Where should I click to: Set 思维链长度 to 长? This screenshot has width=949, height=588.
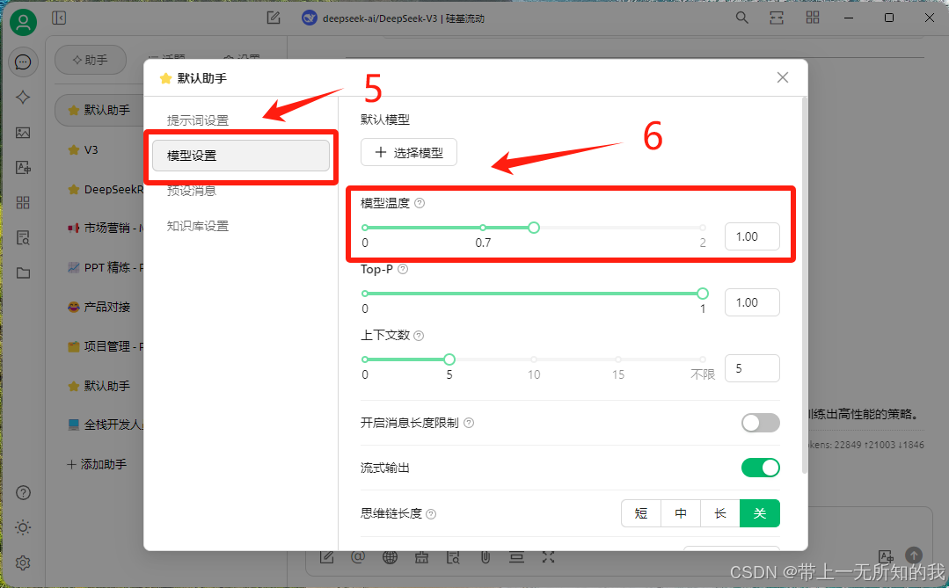[x=720, y=513]
